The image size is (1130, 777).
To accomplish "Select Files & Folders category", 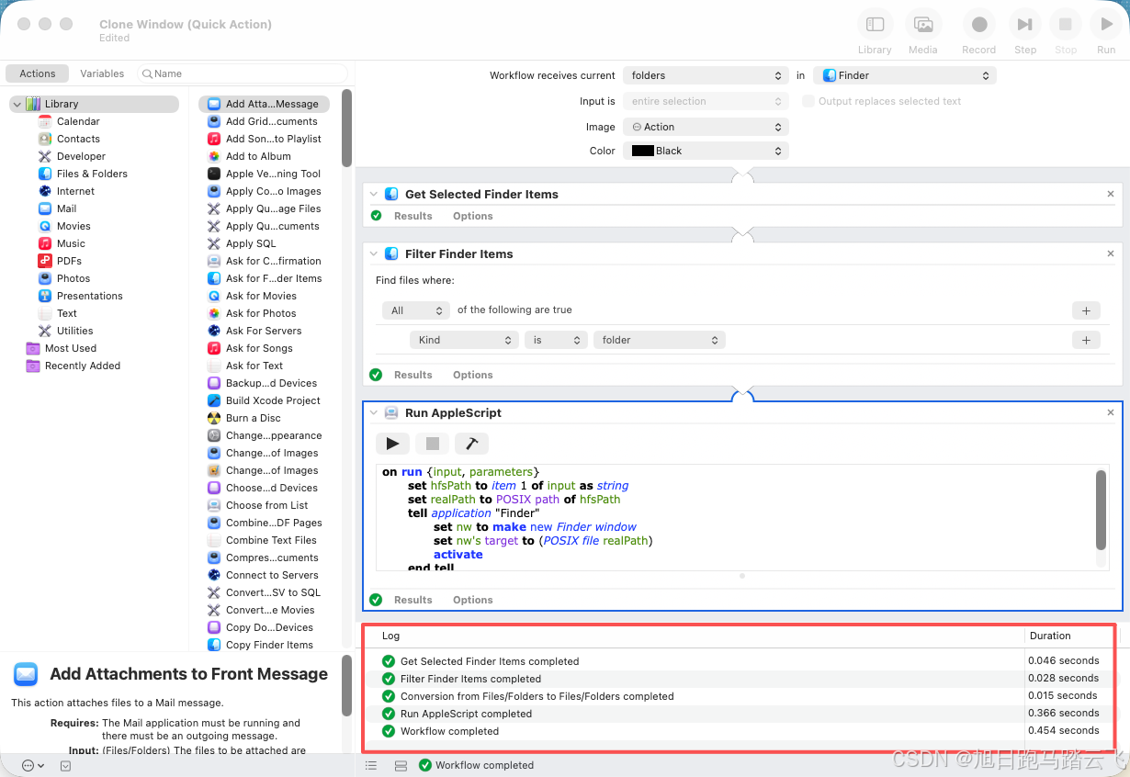I will [92, 174].
